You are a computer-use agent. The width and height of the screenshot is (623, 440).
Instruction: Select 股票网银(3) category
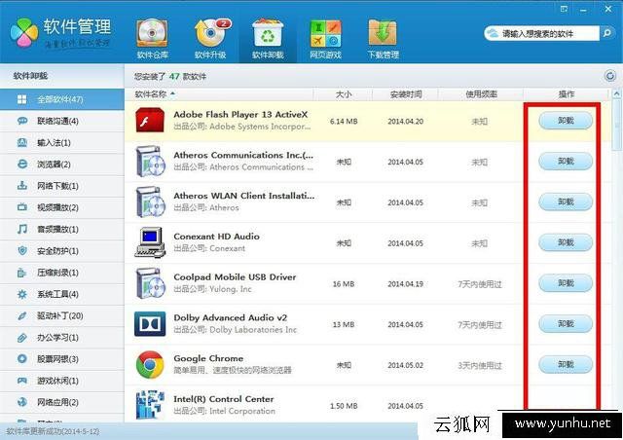coord(62,359)
